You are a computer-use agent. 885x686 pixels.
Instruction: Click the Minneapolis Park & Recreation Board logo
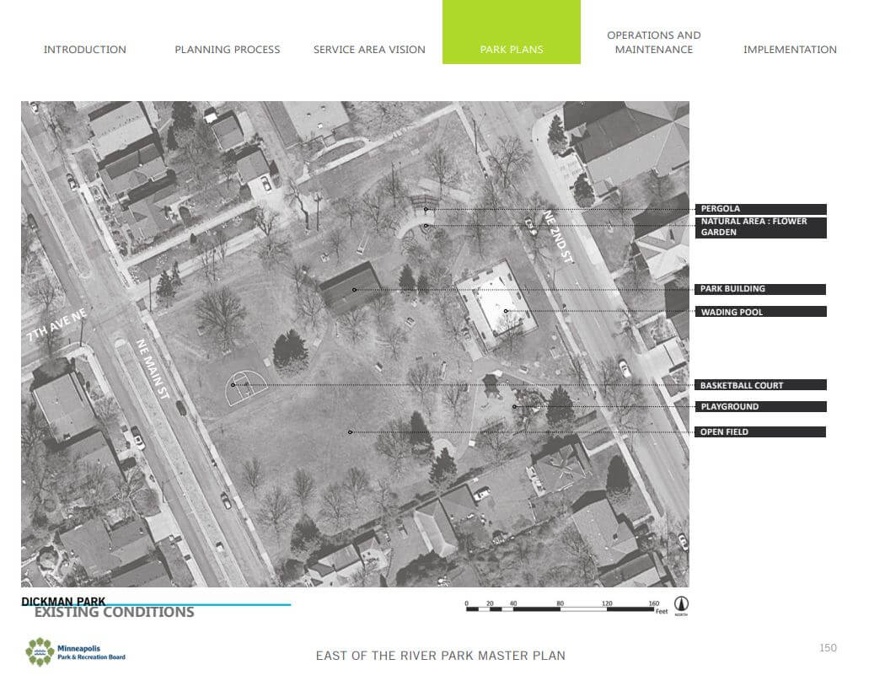coord(76,651)
